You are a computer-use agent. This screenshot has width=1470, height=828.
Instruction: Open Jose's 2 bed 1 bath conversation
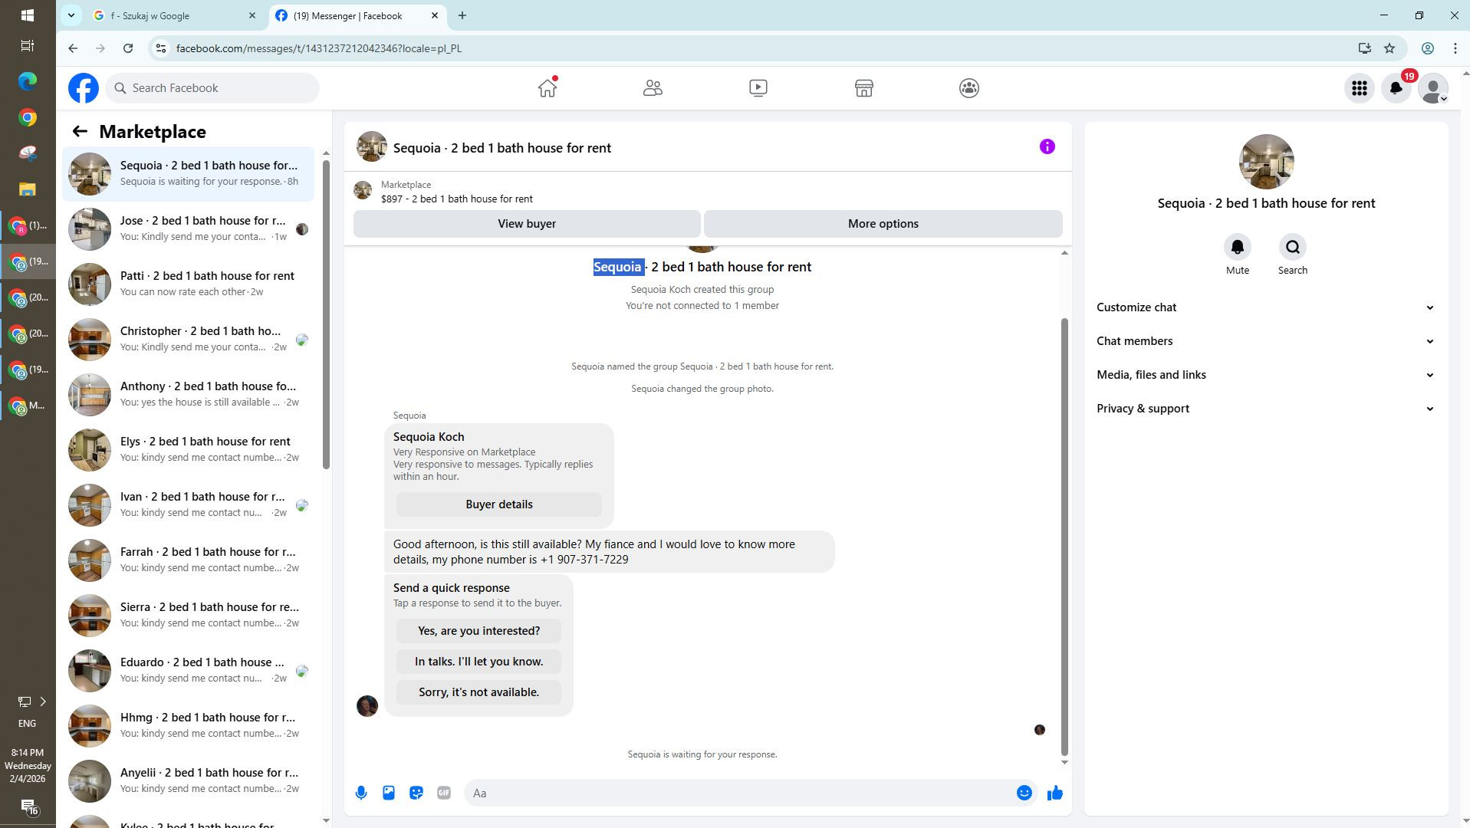click(x=188, y=229)
